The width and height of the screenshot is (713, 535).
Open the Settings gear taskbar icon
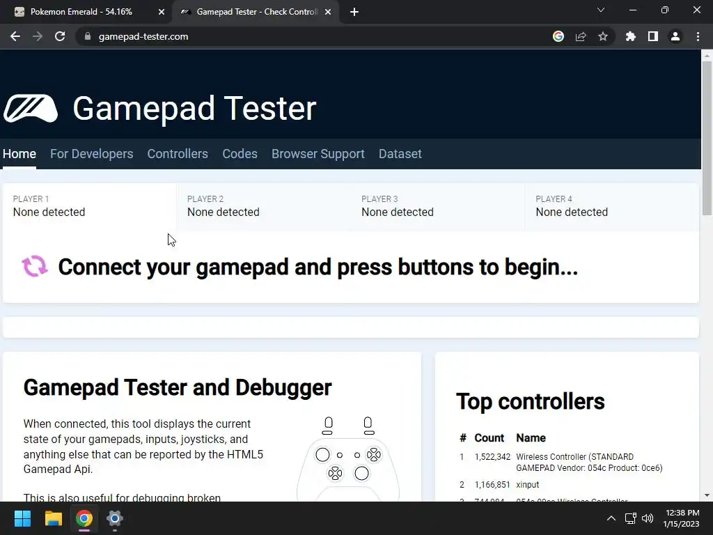coord(115,518)
